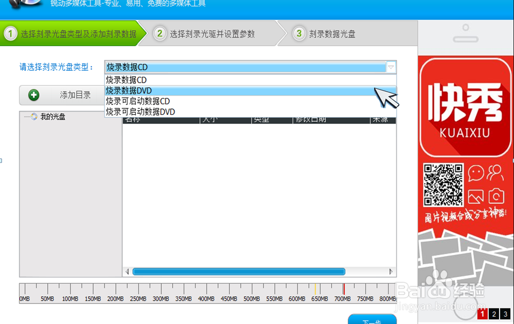514x324 pixels.
Task: Click the scroll right arrow of file list
Action: pos(391,271)
